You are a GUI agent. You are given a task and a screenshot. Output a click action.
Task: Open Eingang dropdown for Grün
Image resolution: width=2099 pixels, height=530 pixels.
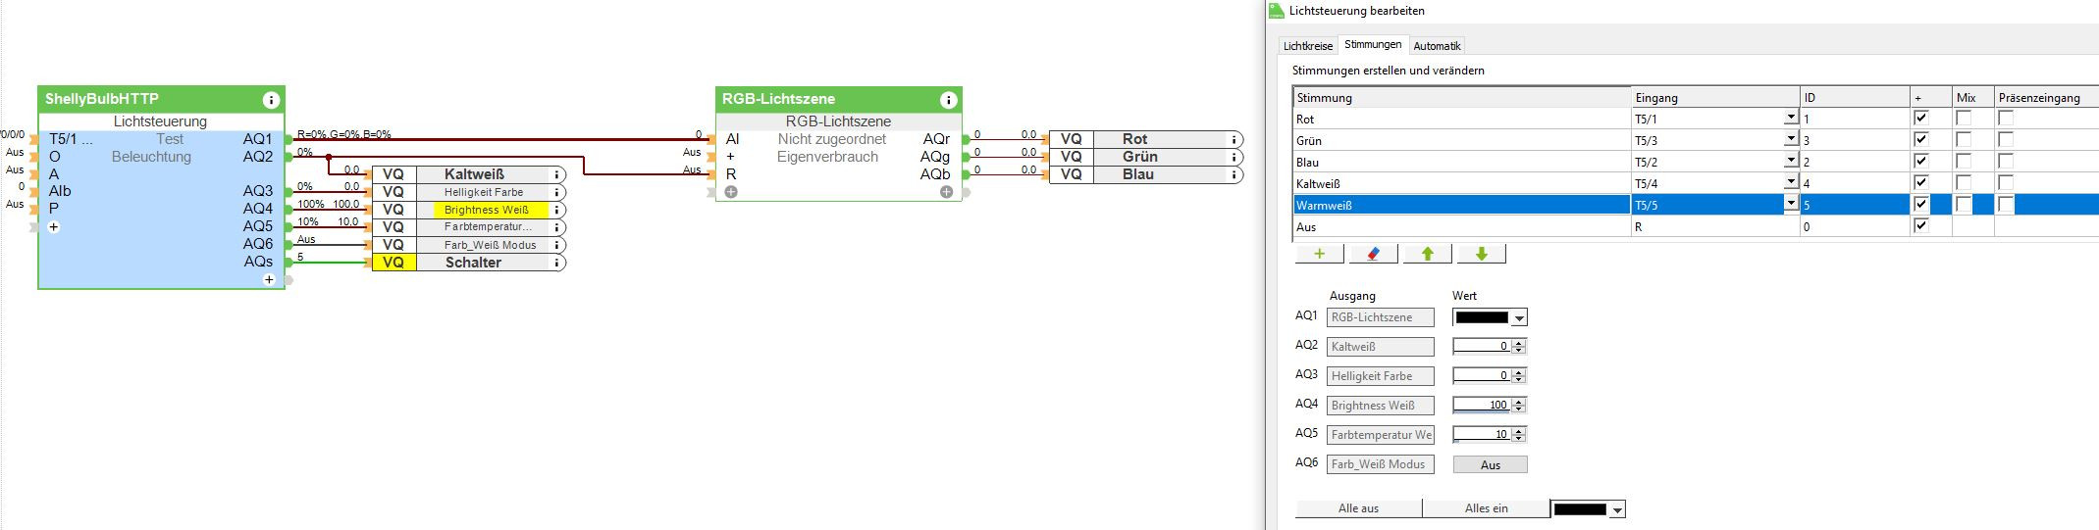click(x=1791, y=139)
